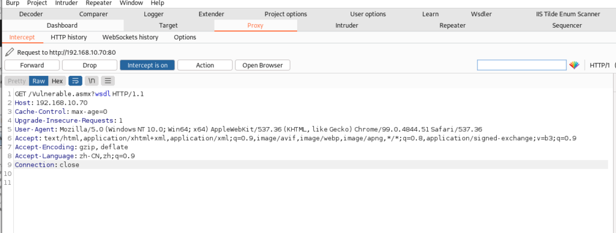Switch to the Dashboard tab

pos(62,25)
